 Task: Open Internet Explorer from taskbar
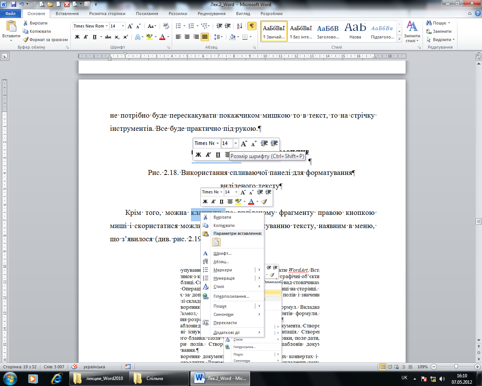click(56, 378)
